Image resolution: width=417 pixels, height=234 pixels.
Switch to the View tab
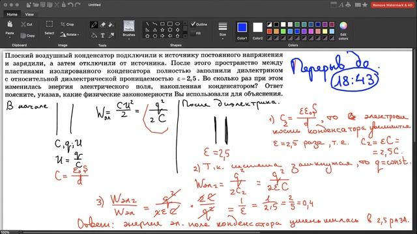[29, 14]
